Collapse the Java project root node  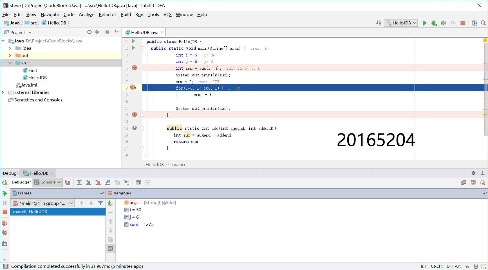(3, 41)
